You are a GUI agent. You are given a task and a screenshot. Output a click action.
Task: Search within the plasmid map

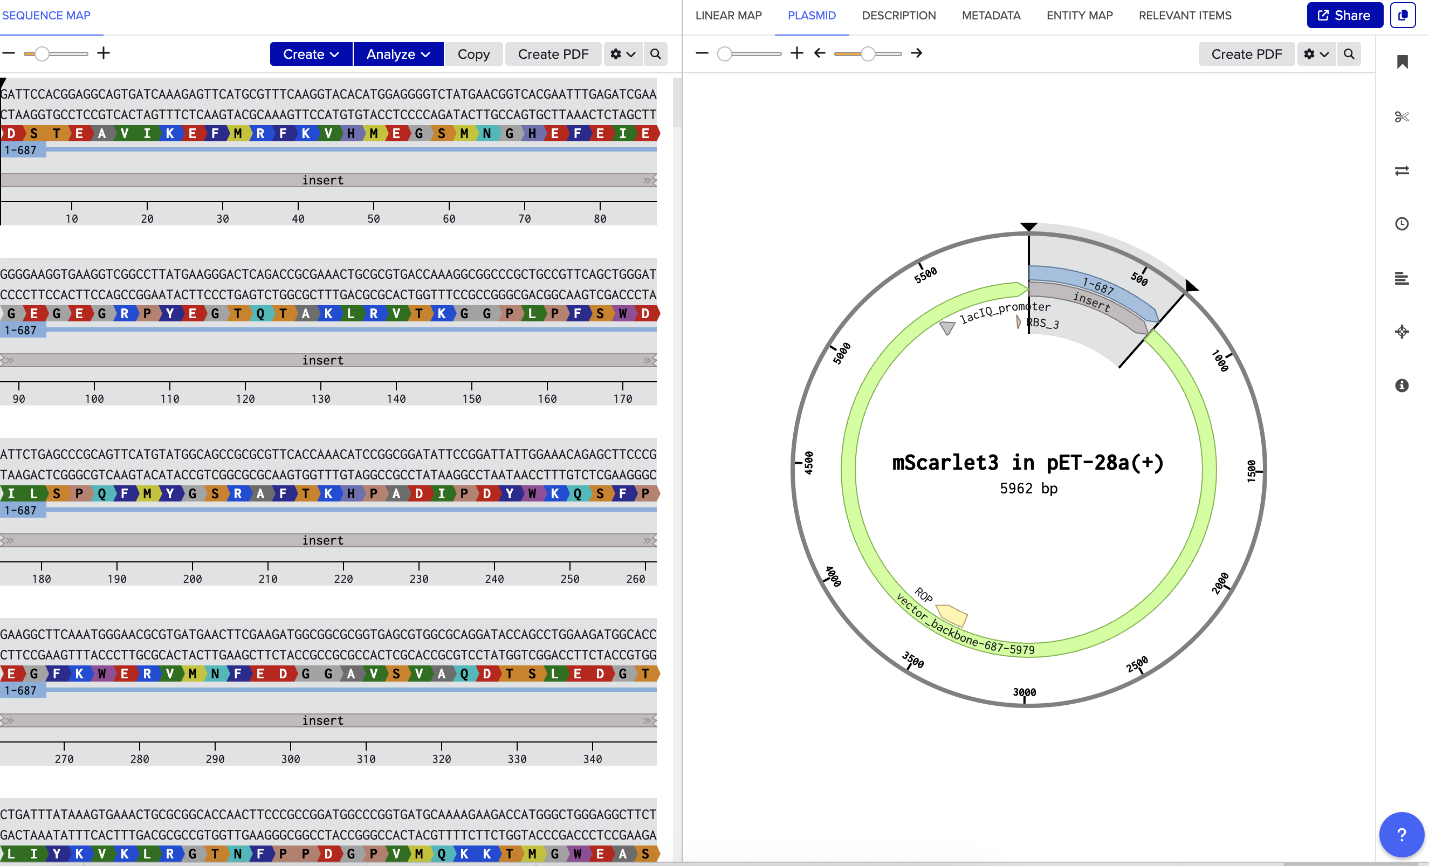tap(1349, 54)
